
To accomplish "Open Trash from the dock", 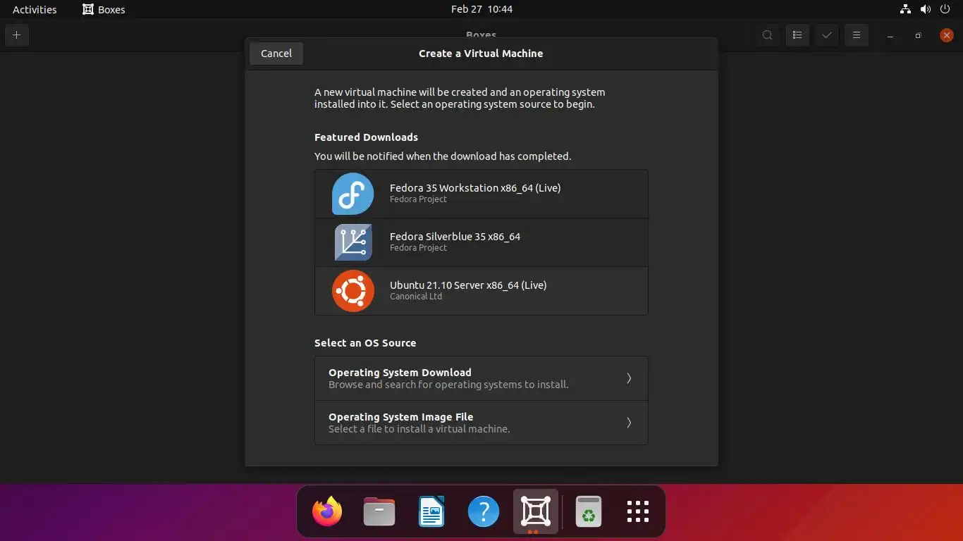I will pos(588,511).
